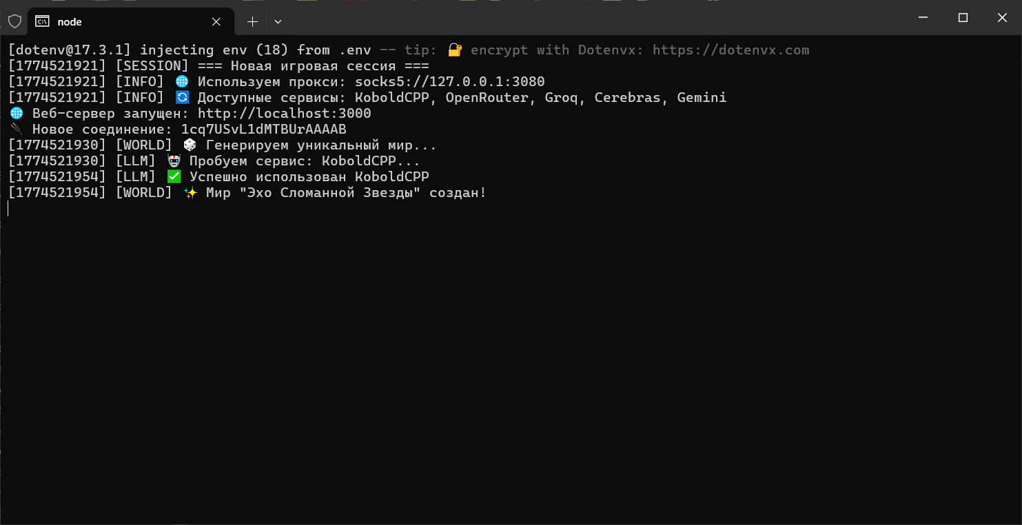This screenshot has width=1022, height=525.
Task: Click the administrator shield icon in title bar
Action: coord(14,21)
